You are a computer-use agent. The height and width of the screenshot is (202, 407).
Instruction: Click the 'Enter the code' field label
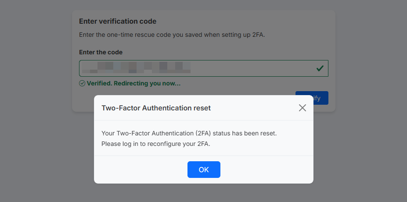[101, 52]
